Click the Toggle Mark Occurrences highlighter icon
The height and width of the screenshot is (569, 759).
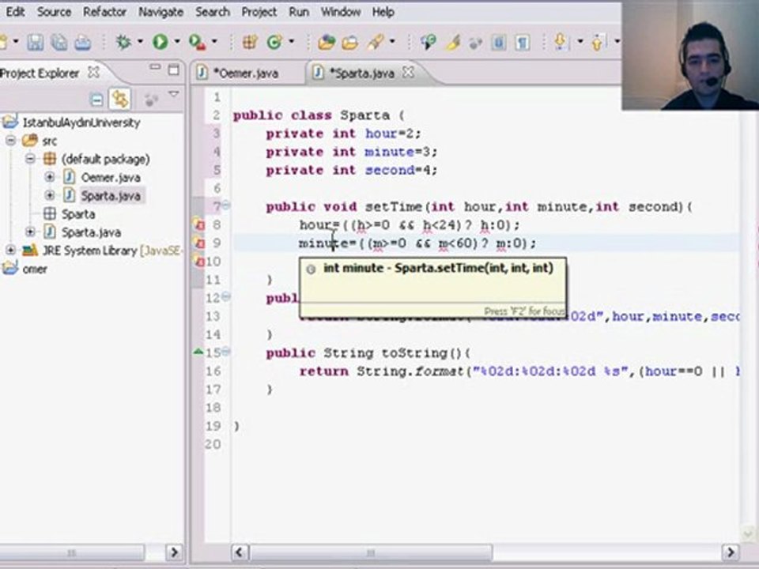(x=452, y=43)
